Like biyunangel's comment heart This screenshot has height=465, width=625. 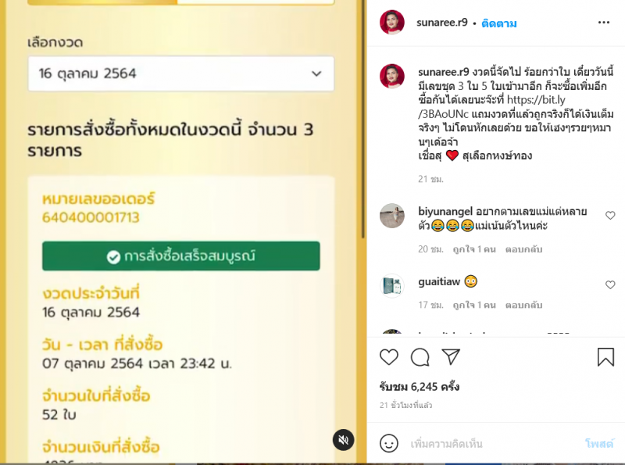point(610,216)
